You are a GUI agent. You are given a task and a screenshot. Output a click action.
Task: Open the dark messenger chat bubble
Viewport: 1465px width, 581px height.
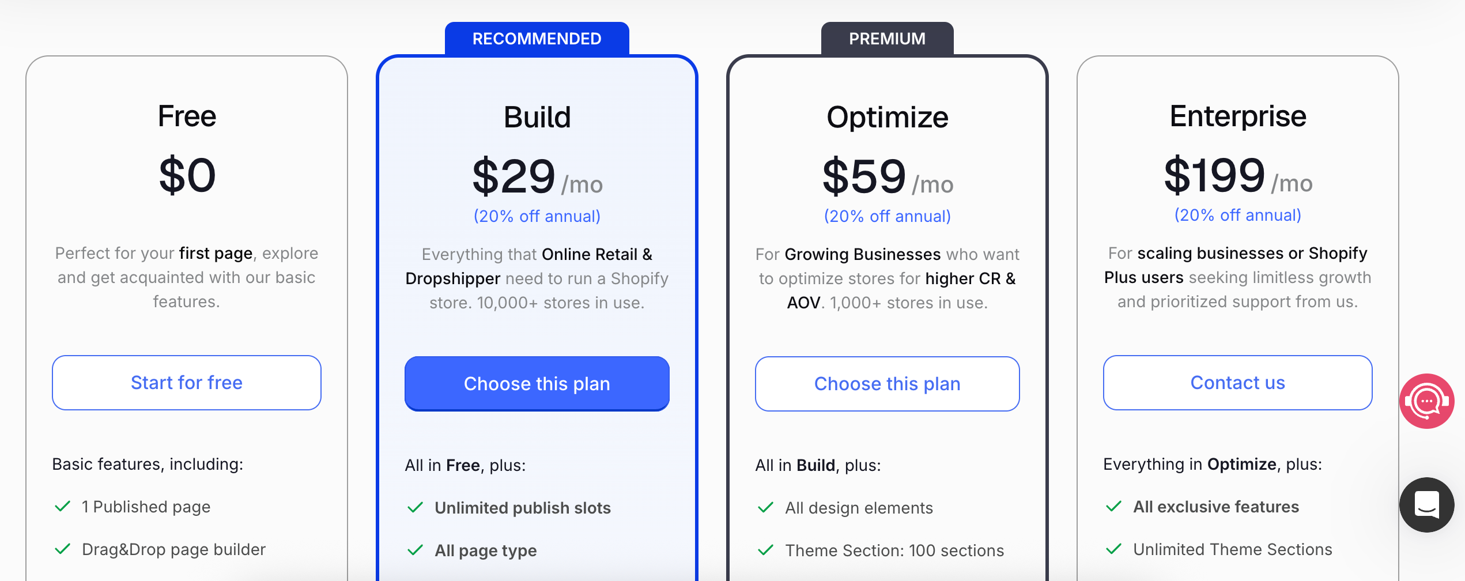tap(1426, 505)
